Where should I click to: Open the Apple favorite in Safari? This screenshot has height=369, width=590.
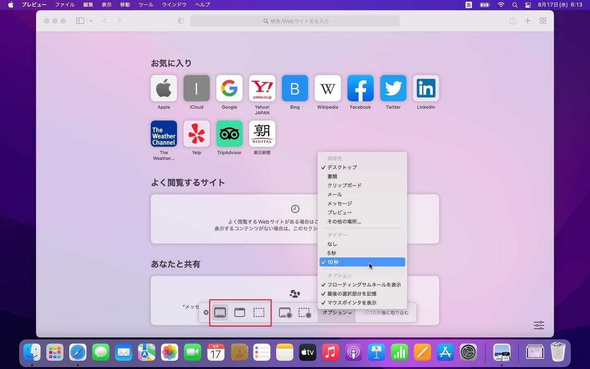click(x=164, y=88)
